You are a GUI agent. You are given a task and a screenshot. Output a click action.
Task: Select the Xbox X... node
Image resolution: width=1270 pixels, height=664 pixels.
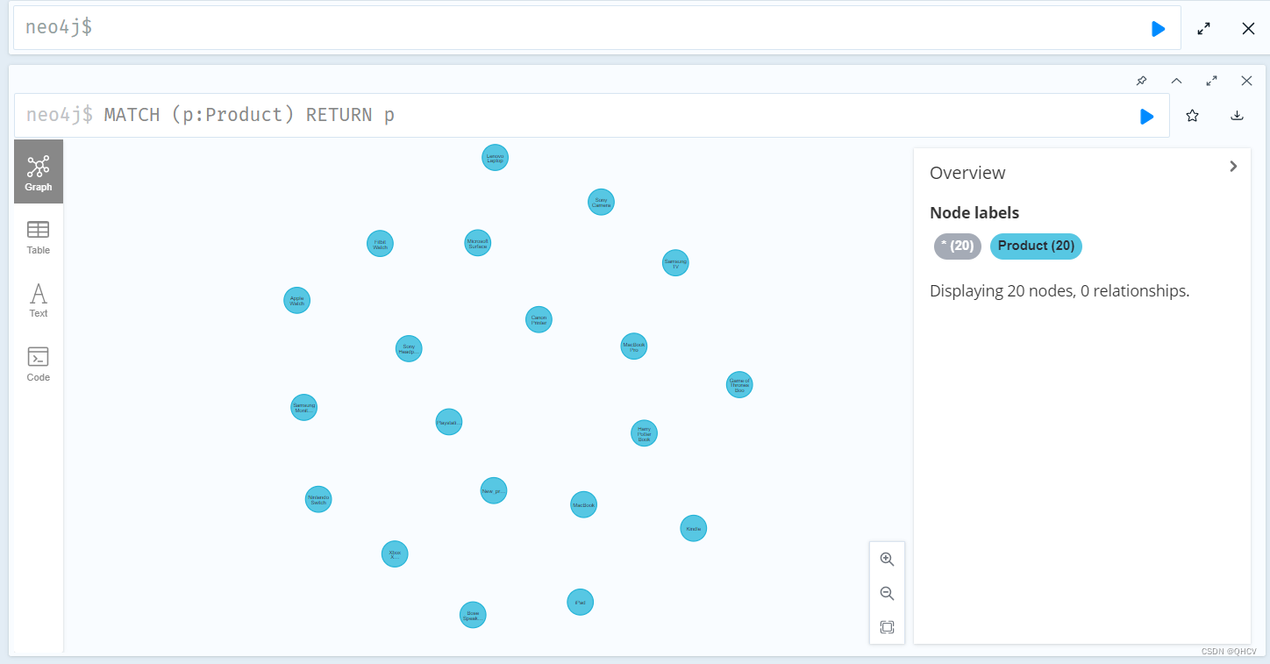[x=395, y=553]
